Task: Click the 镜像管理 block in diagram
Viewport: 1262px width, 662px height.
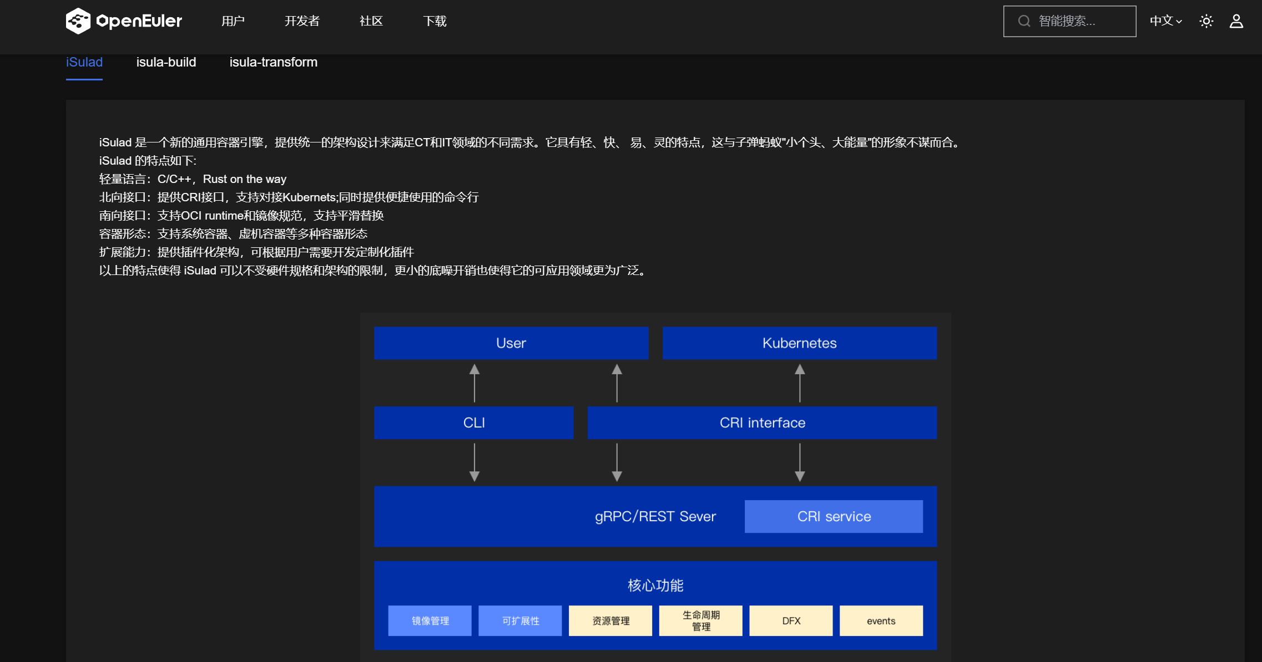Action: (430, 620)
